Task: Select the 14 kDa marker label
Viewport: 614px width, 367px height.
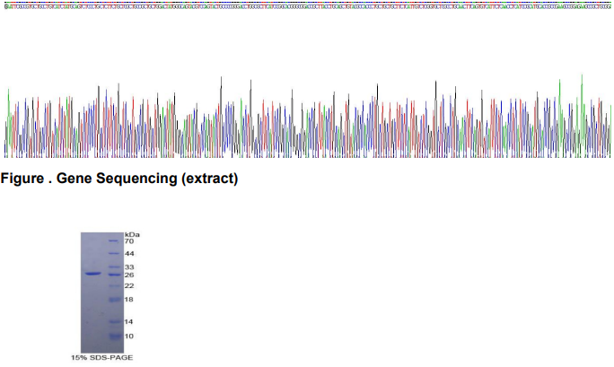Action: point(129,322)
